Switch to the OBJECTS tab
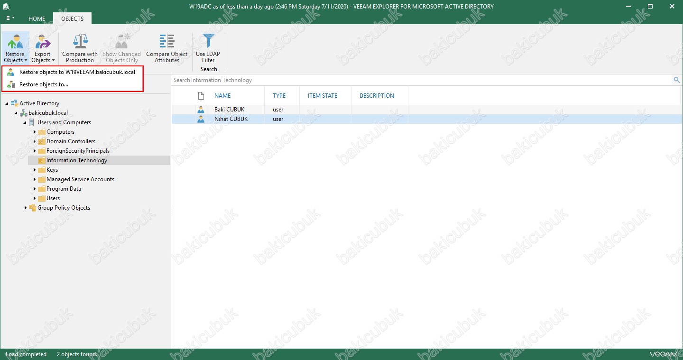683x360 pixels. [x=72, y=19]
